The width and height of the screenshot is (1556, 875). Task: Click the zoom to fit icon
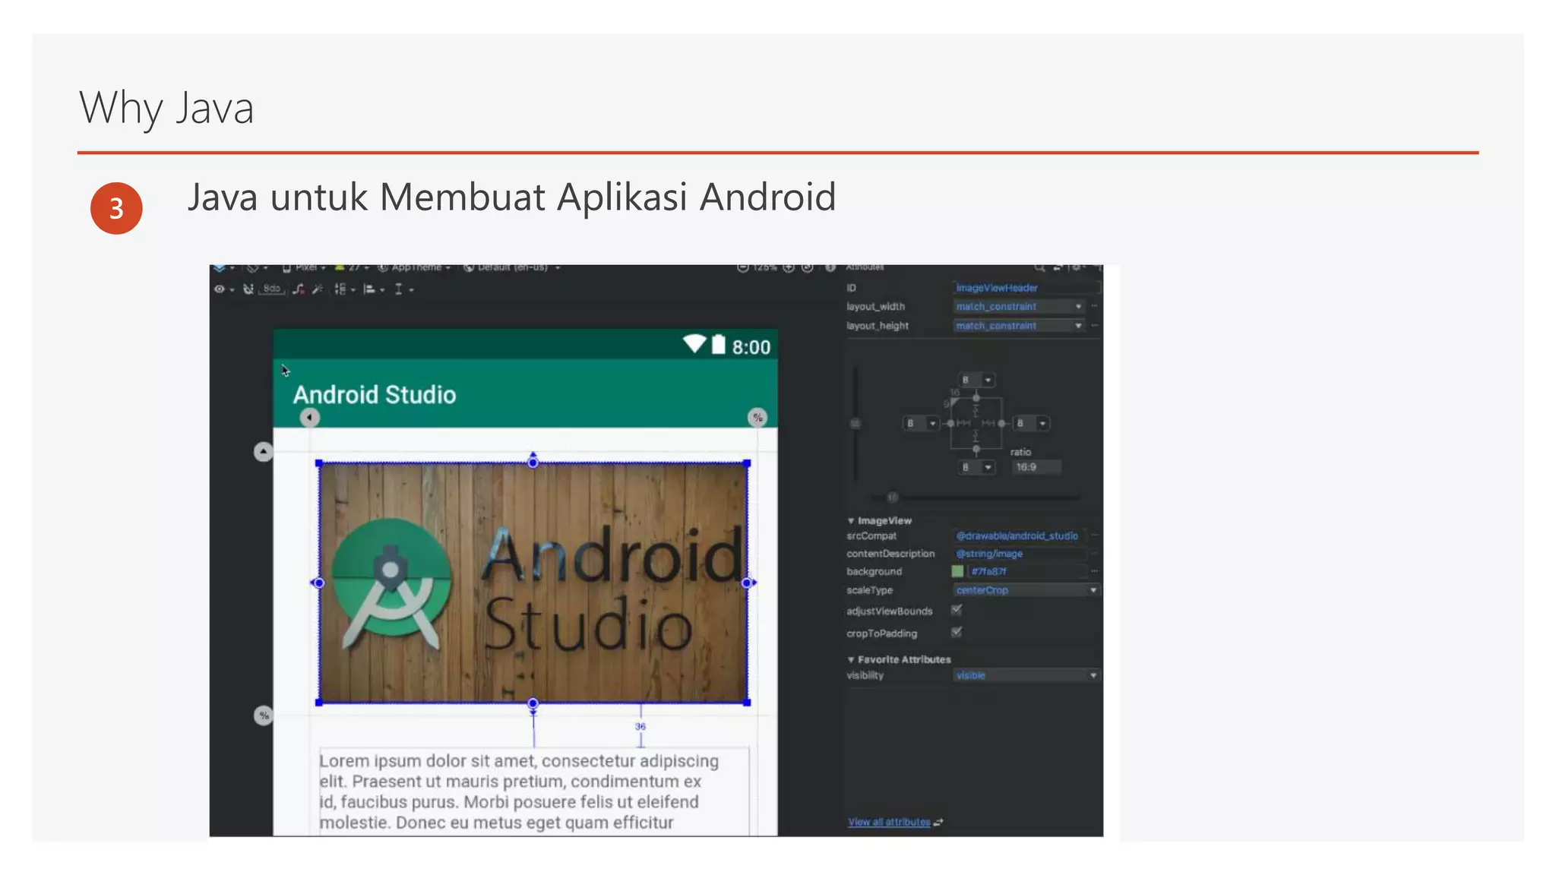click(808, 267)
